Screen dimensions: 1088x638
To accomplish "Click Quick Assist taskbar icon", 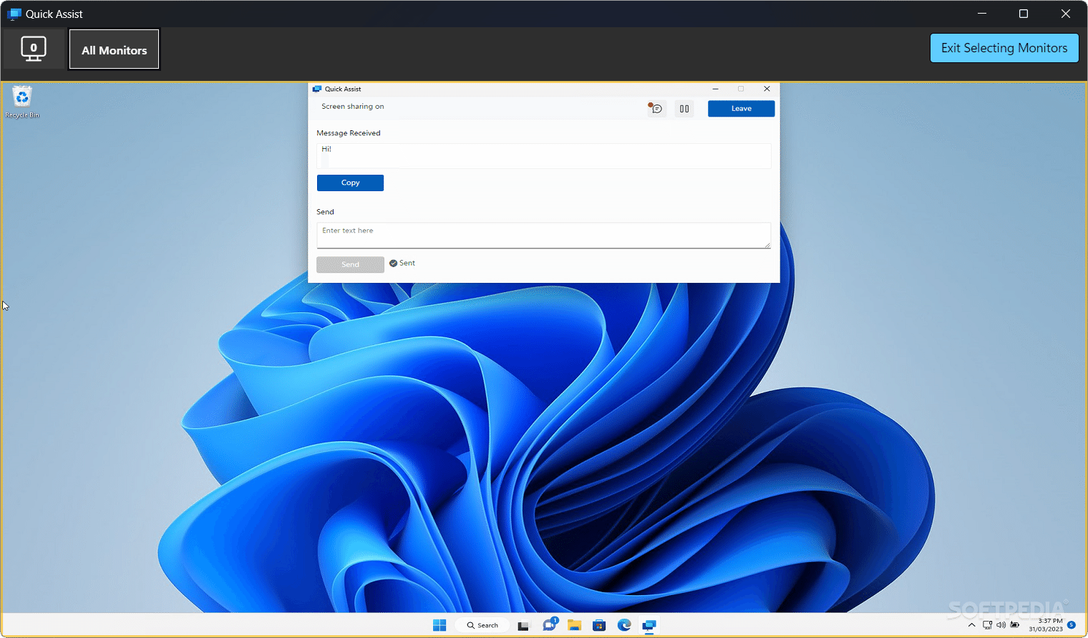I will (649, 625).
